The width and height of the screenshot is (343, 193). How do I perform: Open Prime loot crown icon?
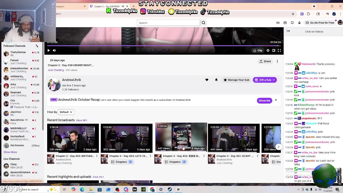[278, 23]
